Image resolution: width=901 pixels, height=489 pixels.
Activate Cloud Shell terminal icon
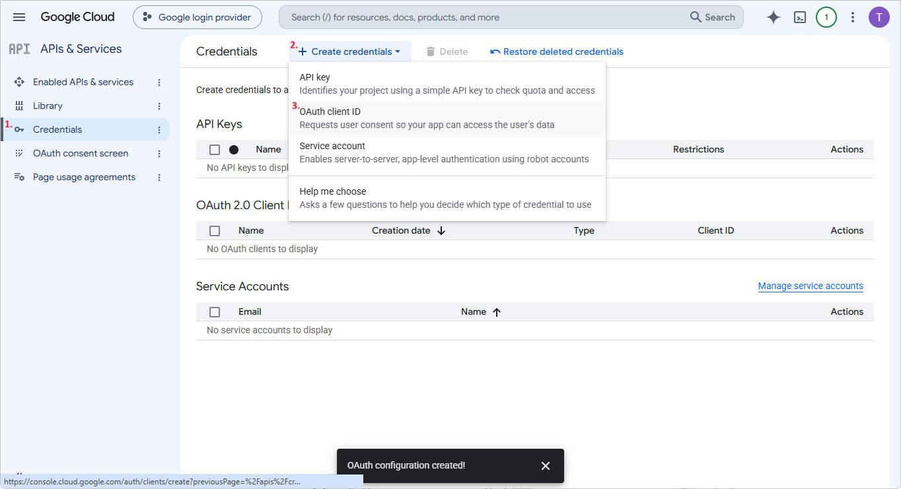point(800,17)
